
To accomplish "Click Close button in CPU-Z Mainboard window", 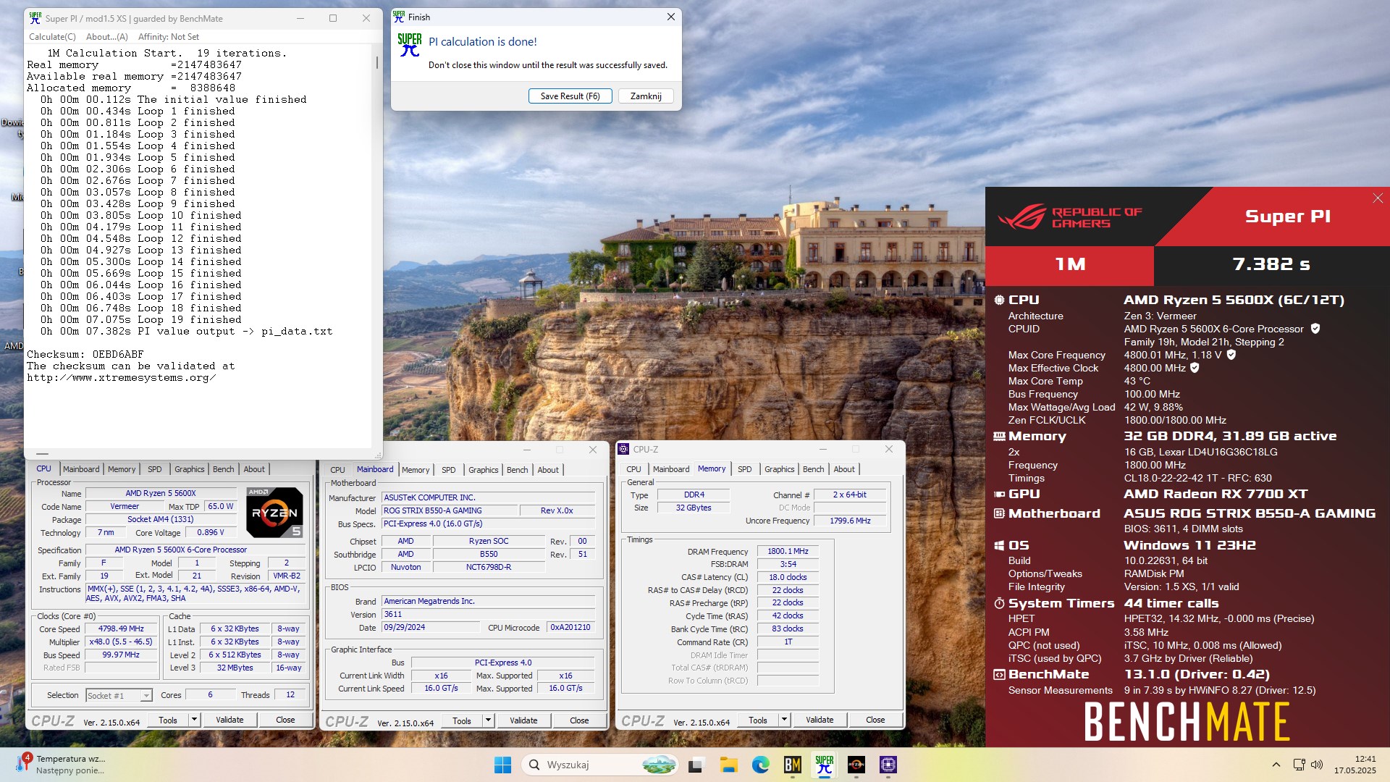I will [579, 720].
